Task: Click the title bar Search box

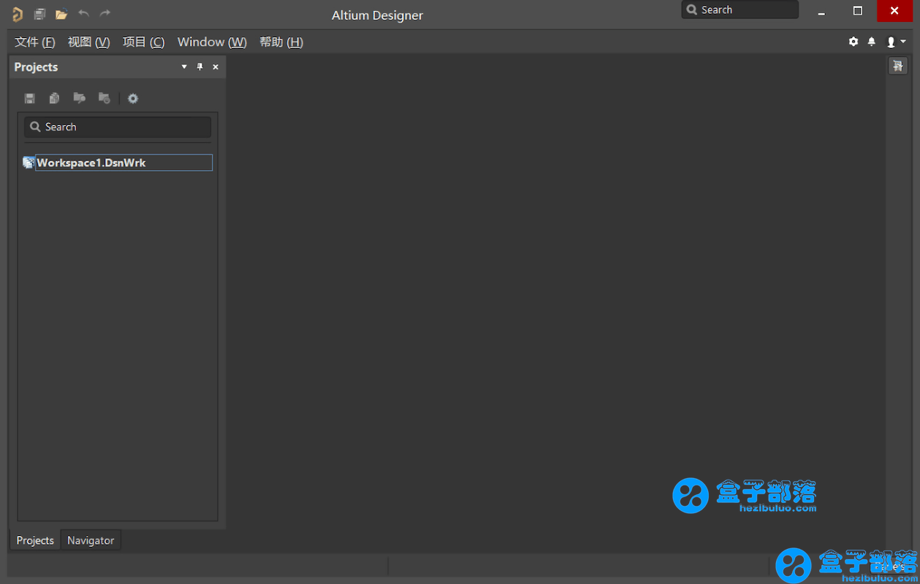Action: [x=740, y=9]
